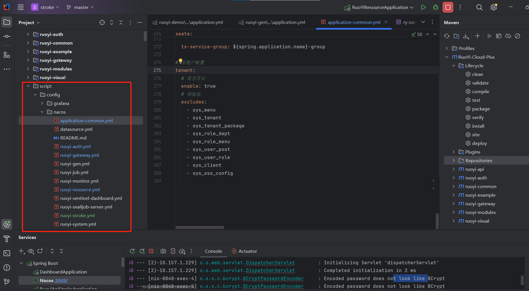Switch to ruoyi-gen application.yml tab
Viewport: 529px width, 291px height.
[x=272, y=22]
